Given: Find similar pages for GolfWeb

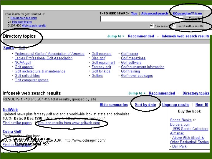Looking at the screenshot, I should [x=17, y=123].
